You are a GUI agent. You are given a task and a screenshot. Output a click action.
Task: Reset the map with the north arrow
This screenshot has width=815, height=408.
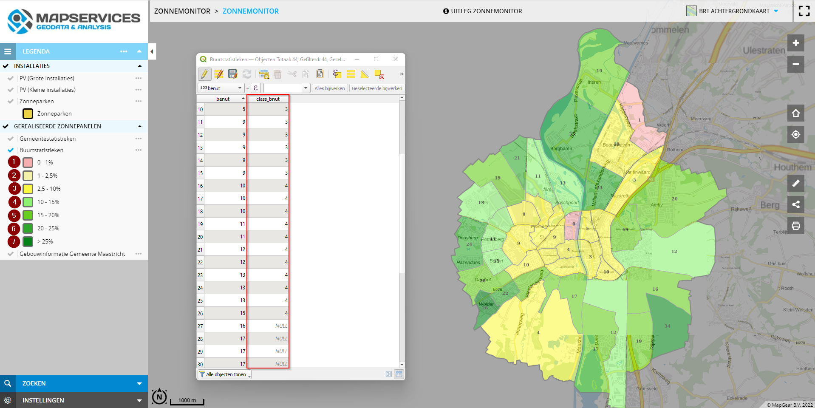tap(159, 397)
